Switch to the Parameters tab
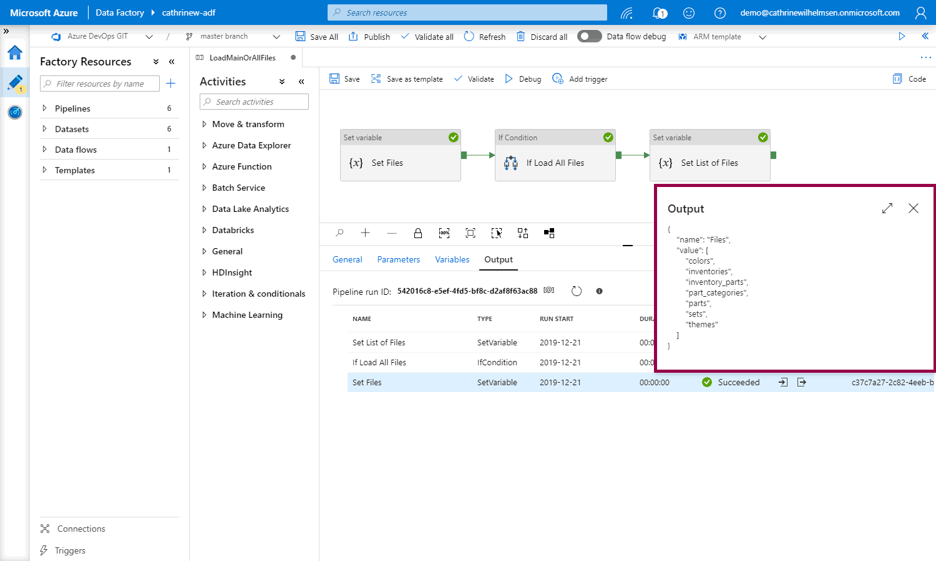This screenshot has width=936, height=561. point(398,259)
